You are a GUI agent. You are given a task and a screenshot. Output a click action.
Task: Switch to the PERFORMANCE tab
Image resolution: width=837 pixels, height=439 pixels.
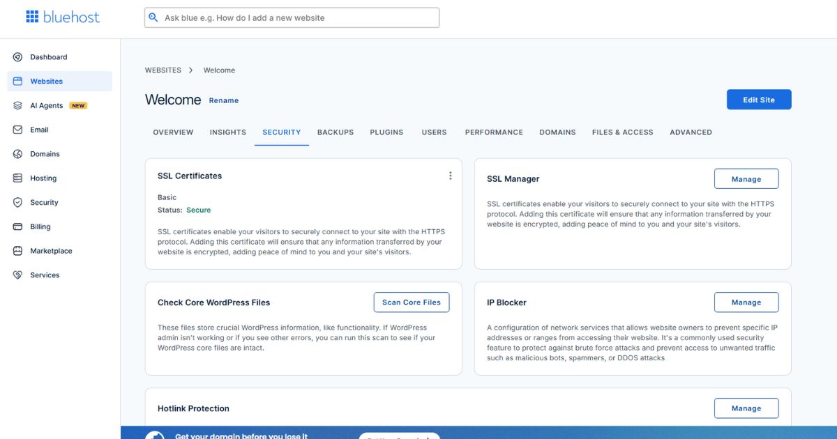click(x=494, y=132)
